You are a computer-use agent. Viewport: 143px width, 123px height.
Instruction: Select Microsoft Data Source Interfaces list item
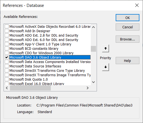coord(35,66)
